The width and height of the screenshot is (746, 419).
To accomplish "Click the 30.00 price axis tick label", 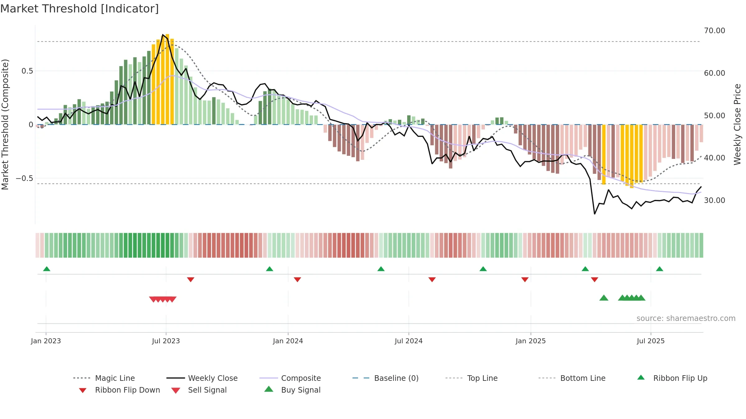I will pyautogui.click(x=715, y=200).
